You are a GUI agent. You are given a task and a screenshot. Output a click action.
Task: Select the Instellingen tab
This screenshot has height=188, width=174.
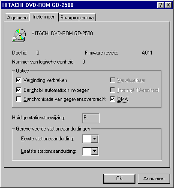pyautogui.click(x=44, y=17)
